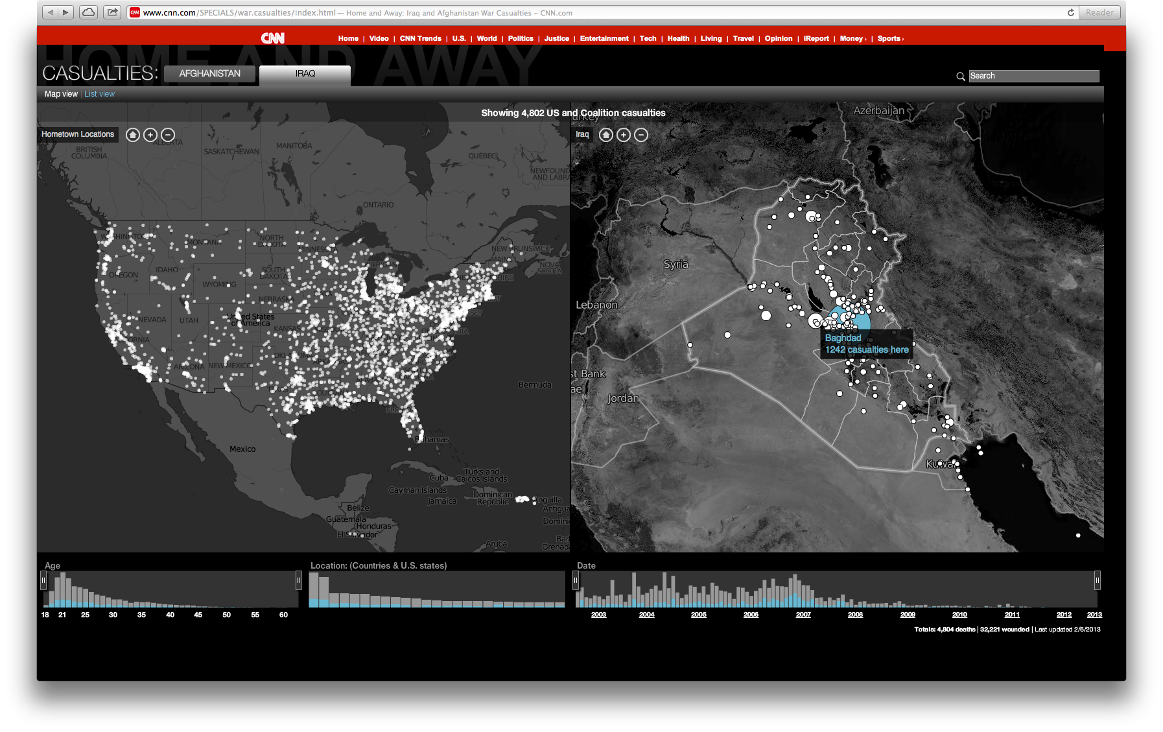Zoom out on the Hometown Locations map
The image size is (1163, 732).
(x=168, y=135)
